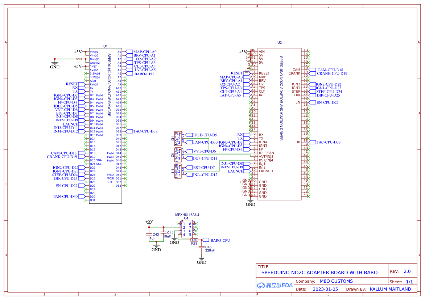The image size is (425, 300).
Task: Select the H1 BST/INJ4 header connector
Action: (x=178, y=171)
